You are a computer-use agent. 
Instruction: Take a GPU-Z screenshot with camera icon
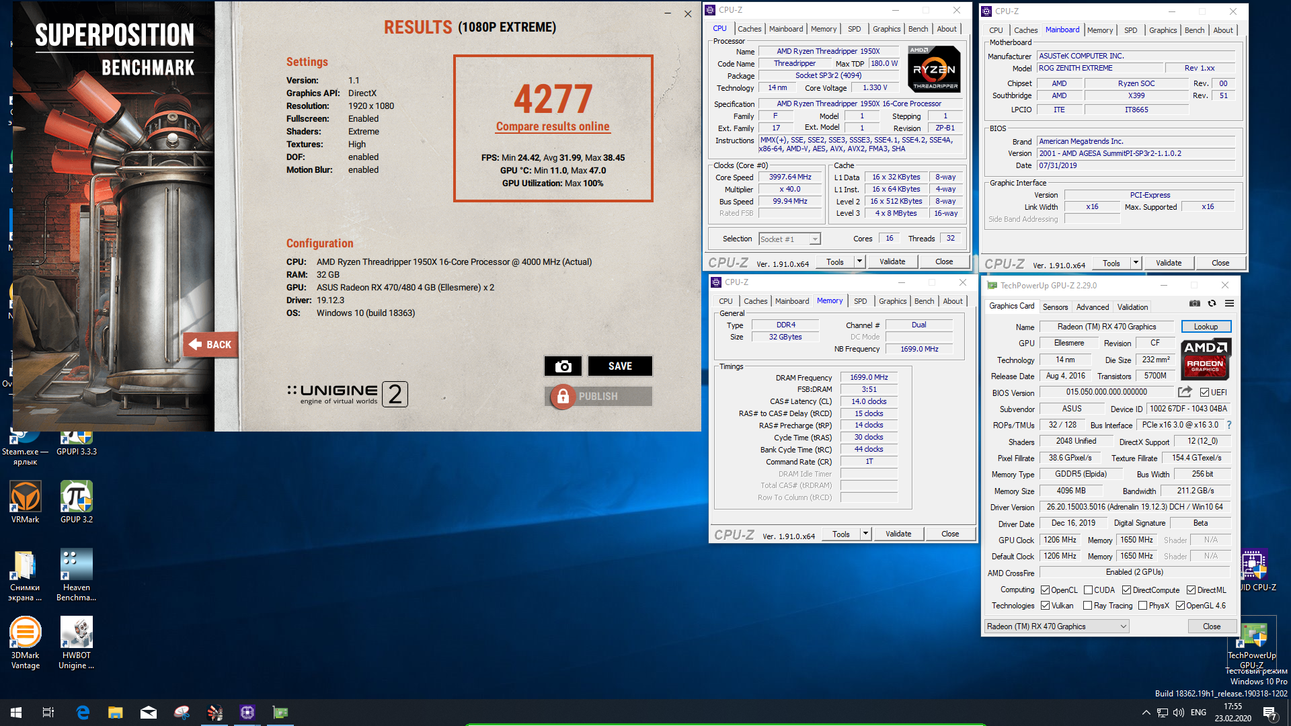tap(1194, 304)
